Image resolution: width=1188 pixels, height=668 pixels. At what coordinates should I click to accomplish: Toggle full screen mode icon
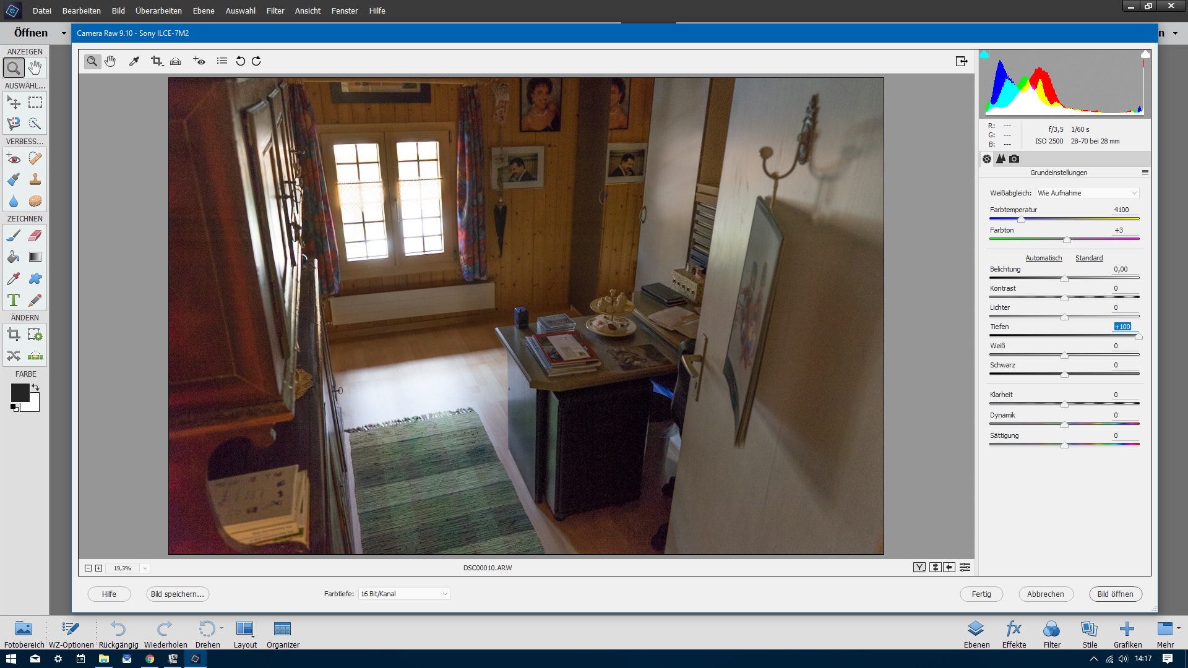click(961, 61)
